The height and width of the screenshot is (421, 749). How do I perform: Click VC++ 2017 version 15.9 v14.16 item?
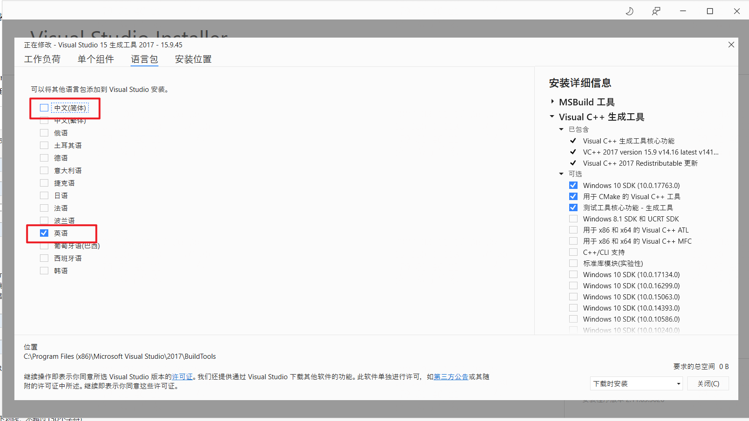pyautogui.click(x=650, y=152)
